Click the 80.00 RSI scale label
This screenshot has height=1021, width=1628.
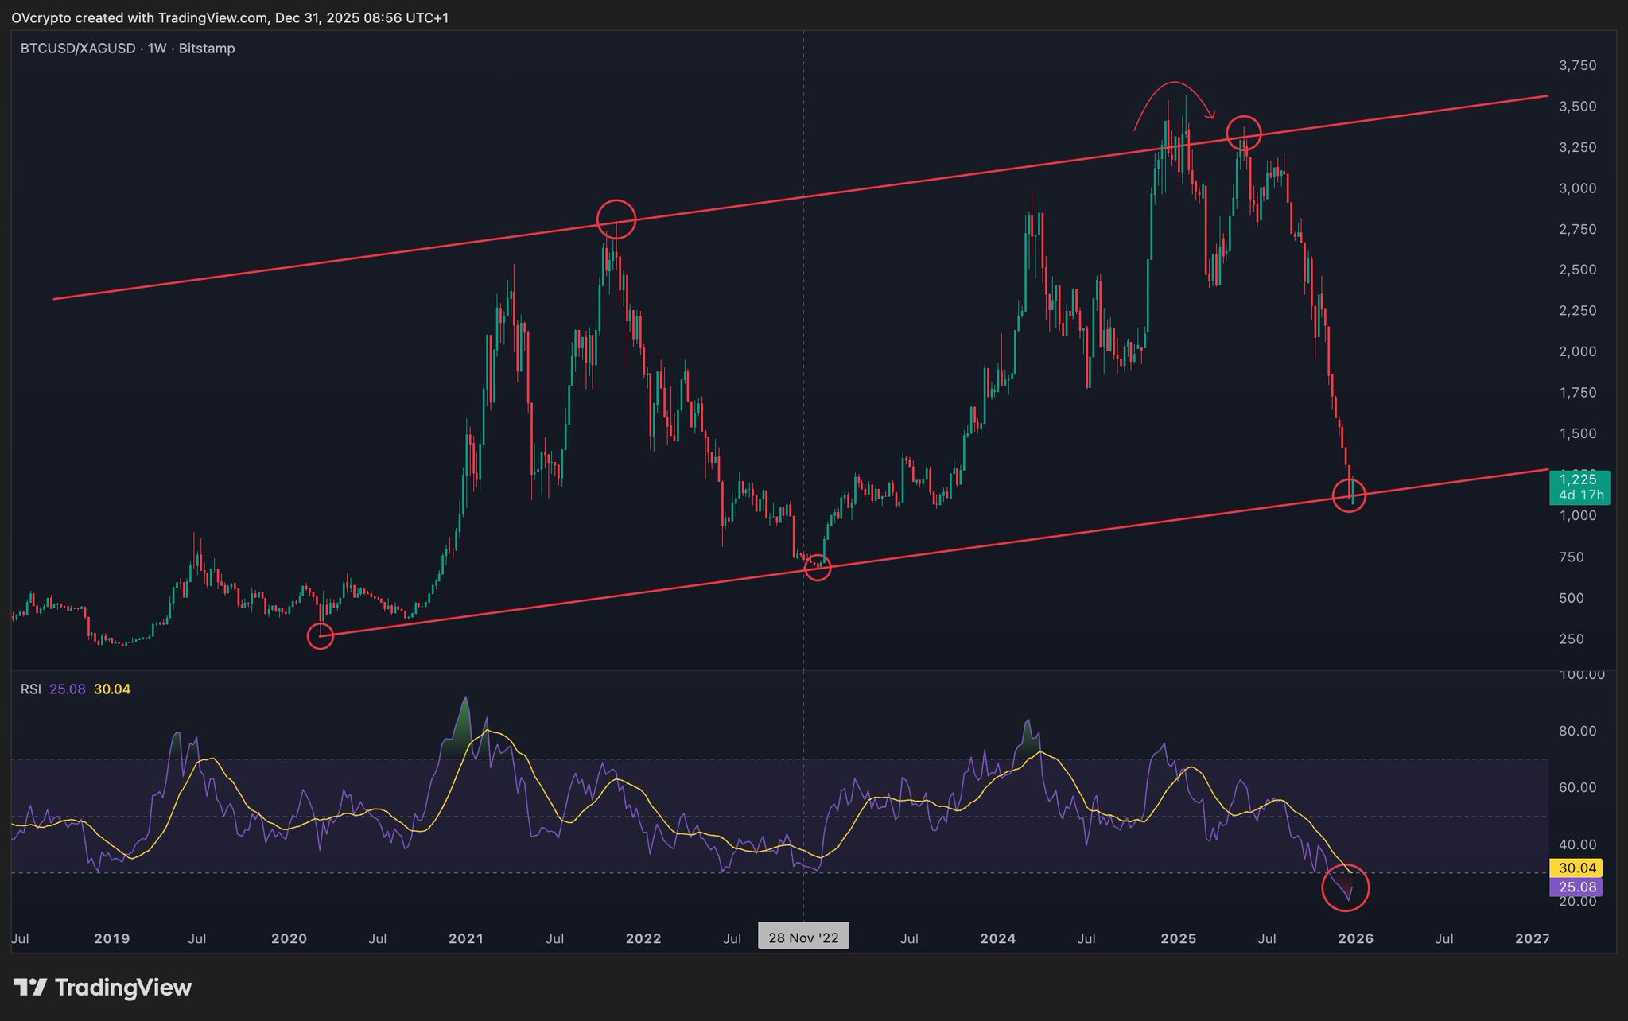tap(1576, 731)
